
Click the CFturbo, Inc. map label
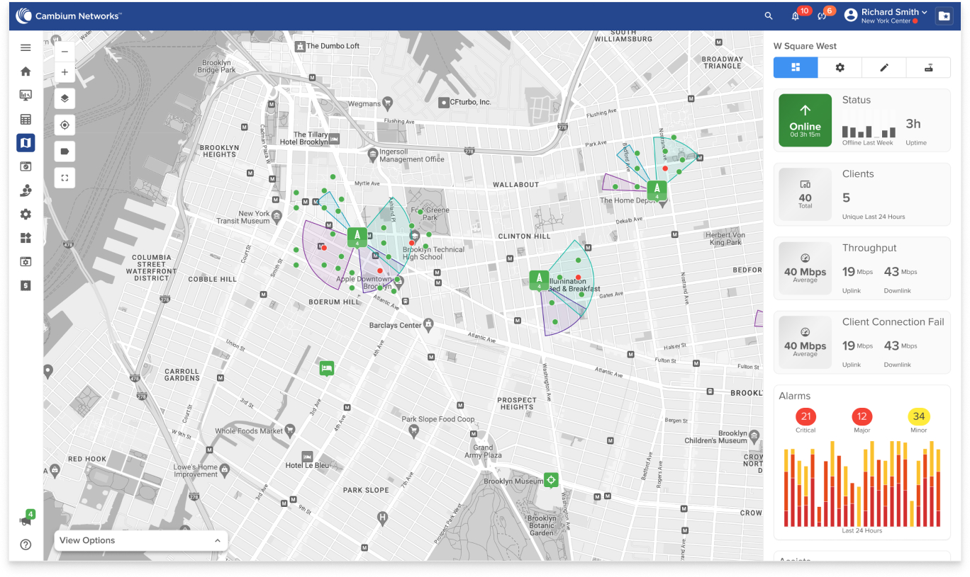tap(471, 102)
